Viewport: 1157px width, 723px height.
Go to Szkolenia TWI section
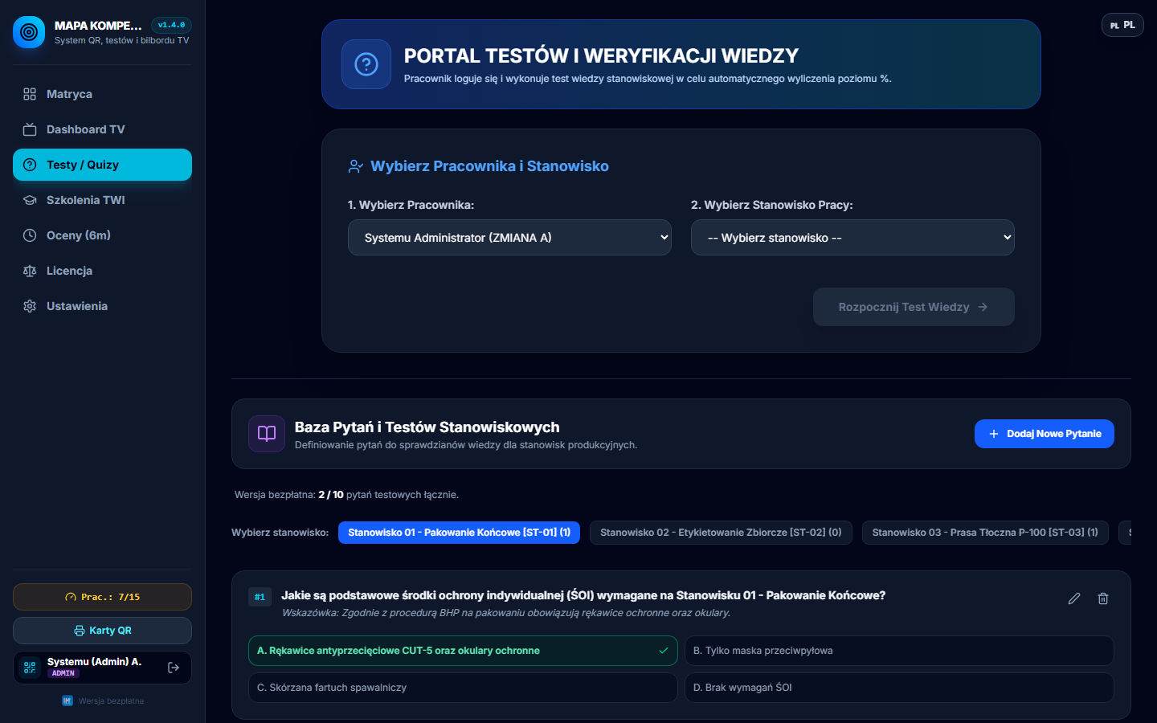pyautogui.click(x=102, y=200)
